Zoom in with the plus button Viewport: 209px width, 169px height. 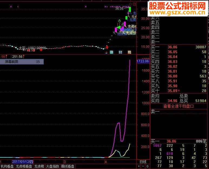pyautogui.click(x=139, y=166)
